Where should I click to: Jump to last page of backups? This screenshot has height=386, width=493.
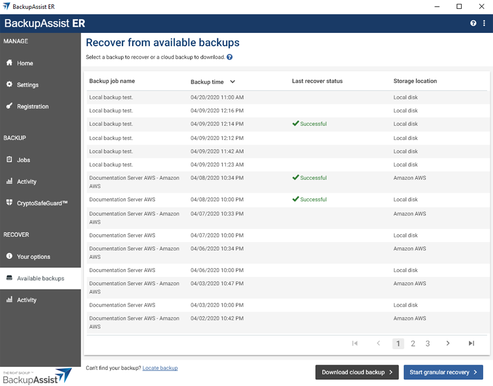[x=471, y=343]
